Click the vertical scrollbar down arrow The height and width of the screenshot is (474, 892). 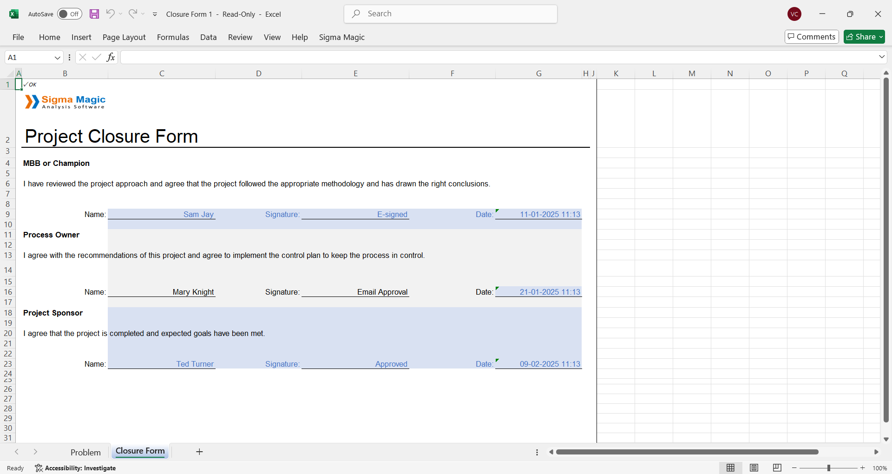pos(886,439)
